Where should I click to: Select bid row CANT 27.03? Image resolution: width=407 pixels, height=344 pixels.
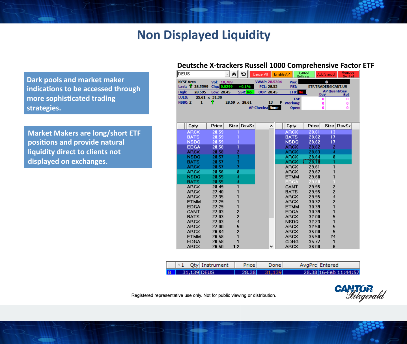216,212
